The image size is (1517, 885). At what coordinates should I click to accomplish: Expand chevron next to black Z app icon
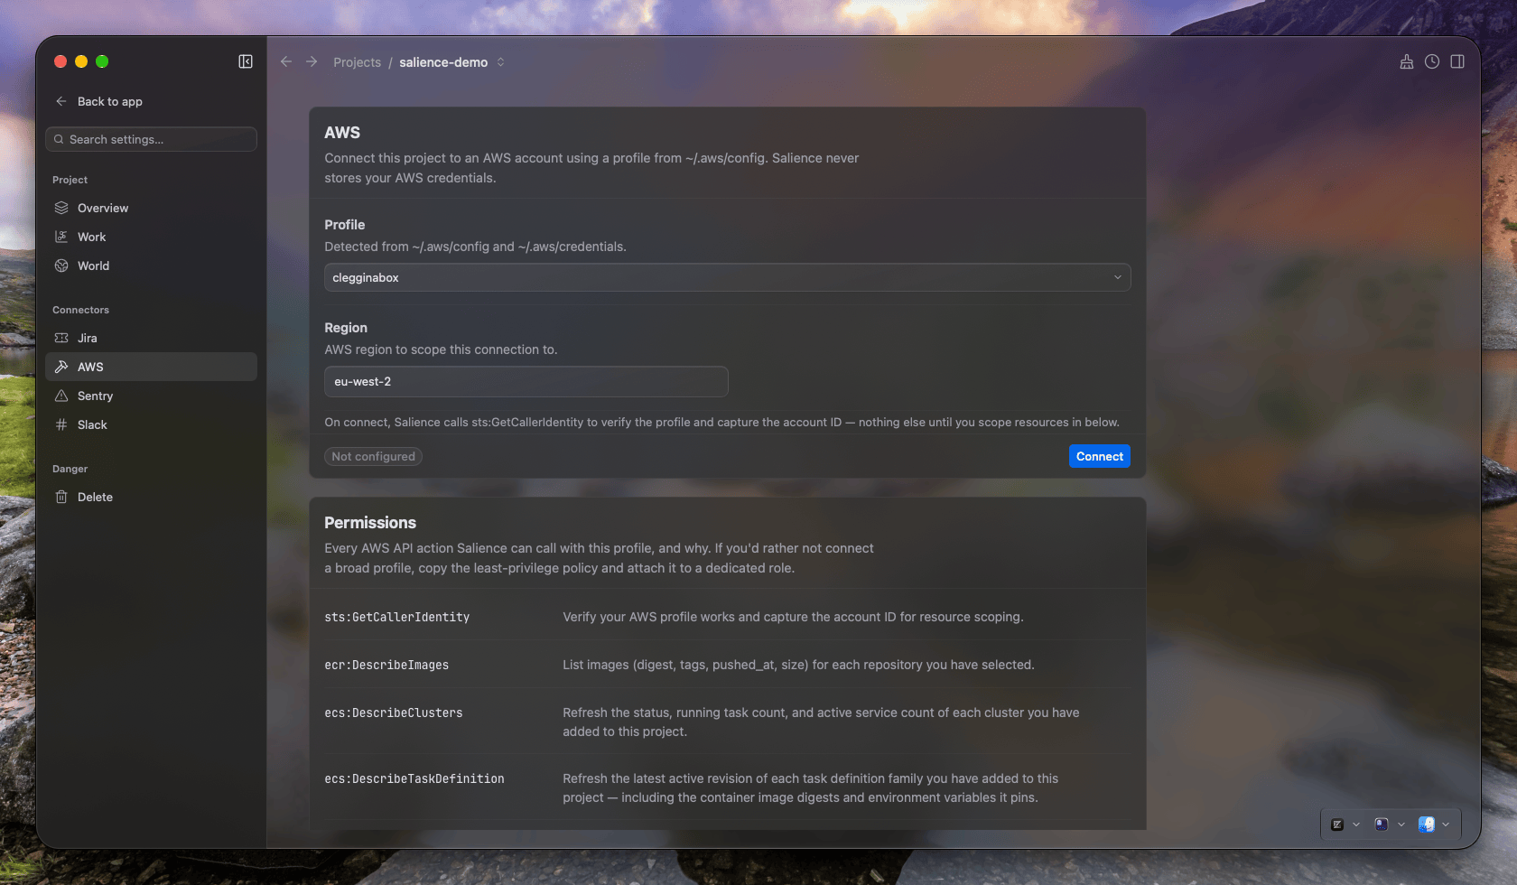click(x=1356, y=824)
